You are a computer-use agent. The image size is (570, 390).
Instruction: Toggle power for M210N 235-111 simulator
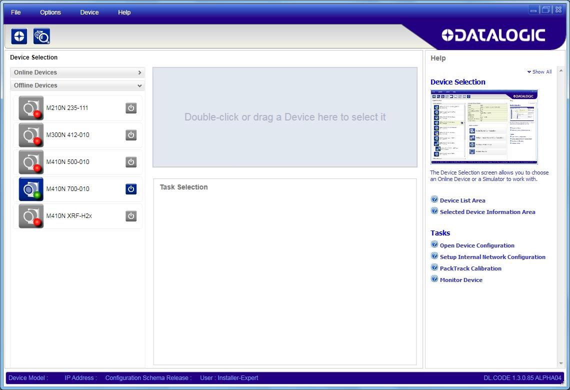[131, 108]
